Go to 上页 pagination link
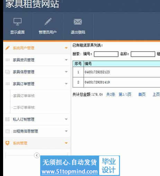160x176 pixels. click(x=156, y=95)
